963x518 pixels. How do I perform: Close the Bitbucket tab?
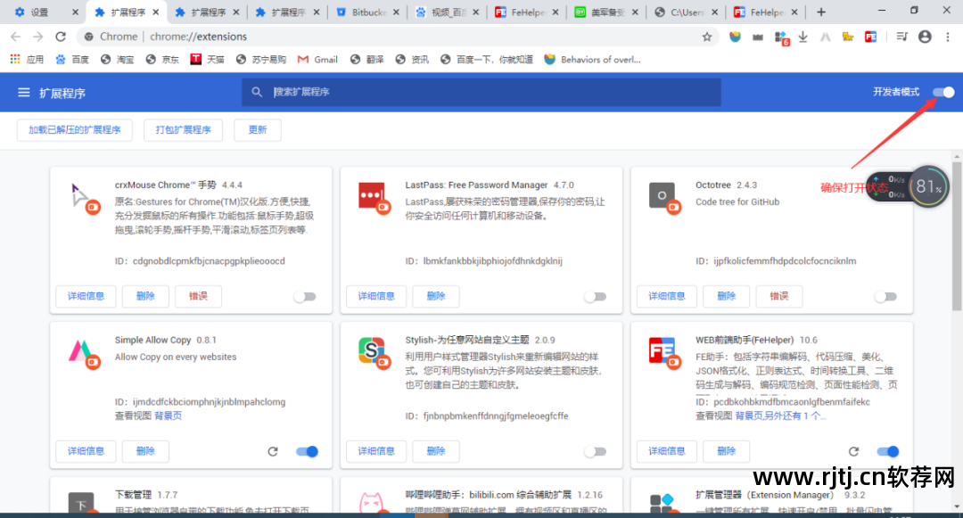click(396, 12)
